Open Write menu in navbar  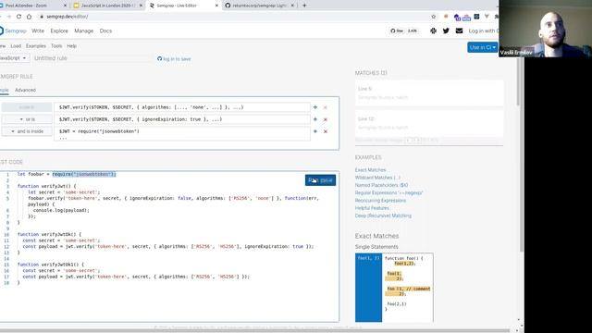[x=38, y=31]
